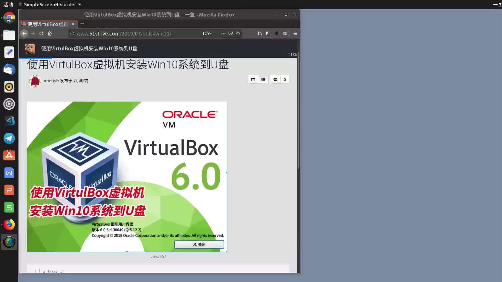Click the comment count 0
Image resolution: width=502 pixels, height=282 pixels.
tap(285, 80)
